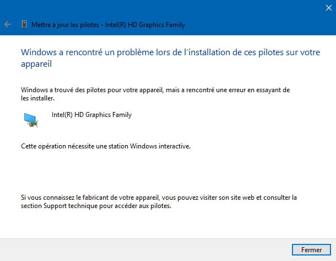The image size is (336, 261).
Task: Select the 'Intel(R) HD Graphics Family' device label
Action: pos(91,115)
